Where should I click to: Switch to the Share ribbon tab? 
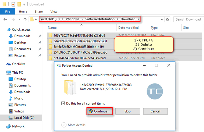tap(39, 12)
